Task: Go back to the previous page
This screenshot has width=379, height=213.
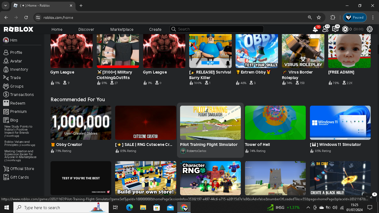Action: [6, 17]
